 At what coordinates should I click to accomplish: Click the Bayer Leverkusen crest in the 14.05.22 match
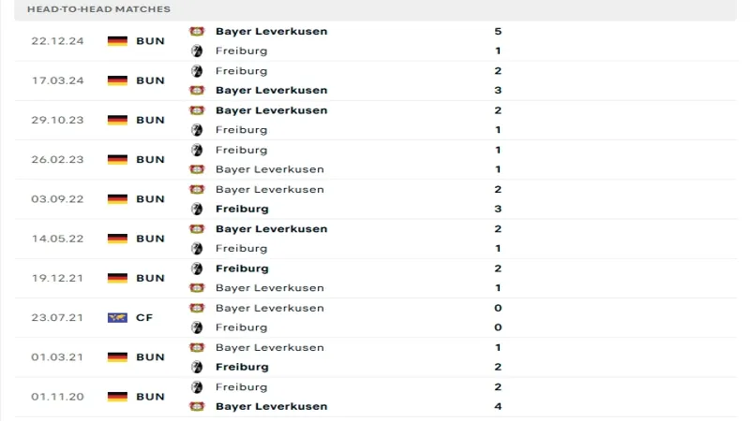click(x=197, y=229)
